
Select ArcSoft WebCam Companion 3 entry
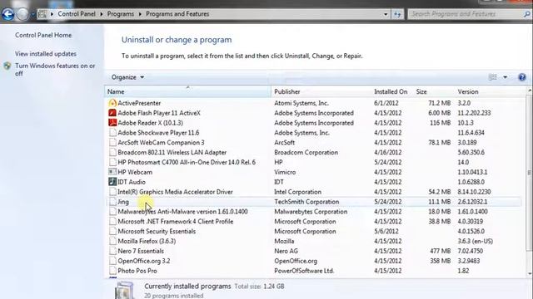tap(161, 142)
